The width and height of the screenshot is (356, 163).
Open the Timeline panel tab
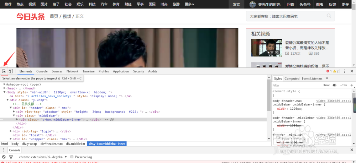pos(89,71)
